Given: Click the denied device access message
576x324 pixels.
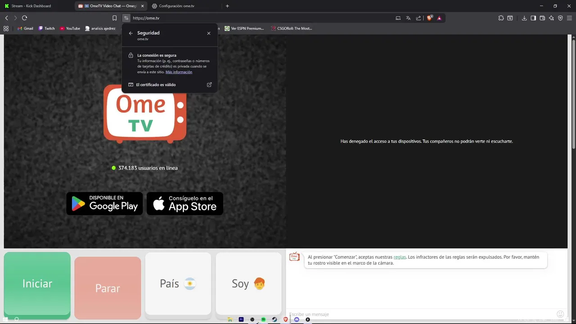Looking at the screenshot, I should (x=427, y=141).
